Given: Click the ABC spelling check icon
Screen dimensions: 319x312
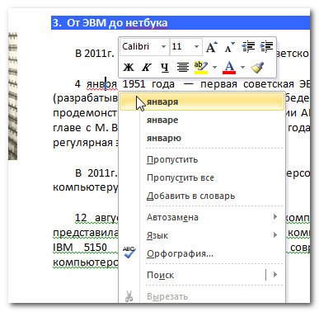Looking at the screenshot, I should 129,253.
